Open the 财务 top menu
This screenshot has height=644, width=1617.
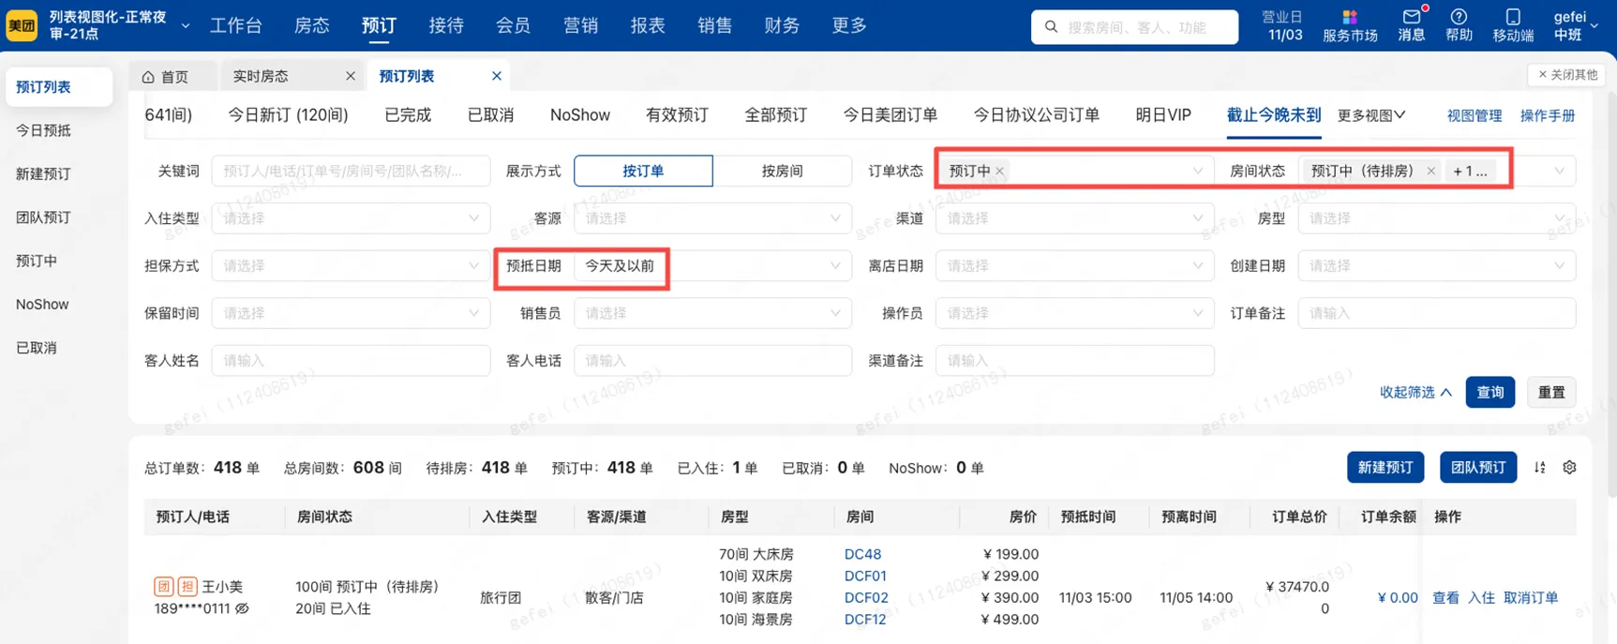coord(782,25)
